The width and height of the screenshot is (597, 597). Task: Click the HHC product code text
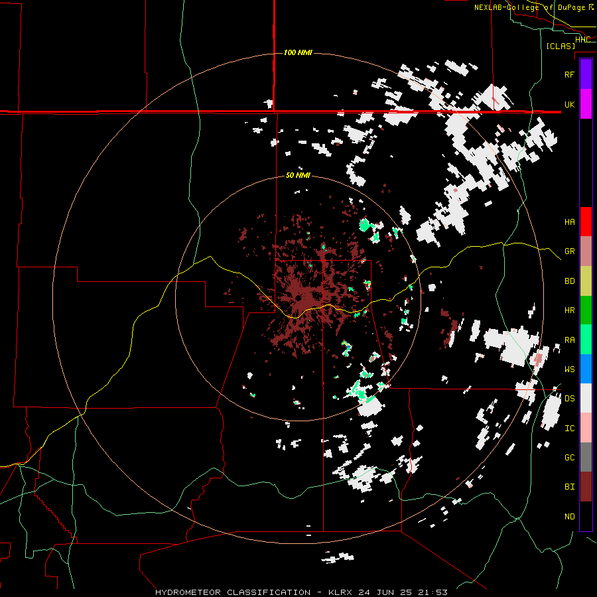point(582,40)
